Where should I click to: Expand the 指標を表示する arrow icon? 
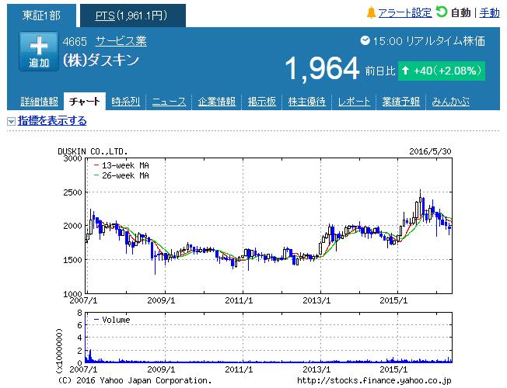[11, 121]
